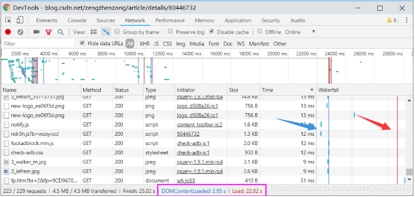Select the All filter type
Screen dimensions: 415x197
pos(130,44)
